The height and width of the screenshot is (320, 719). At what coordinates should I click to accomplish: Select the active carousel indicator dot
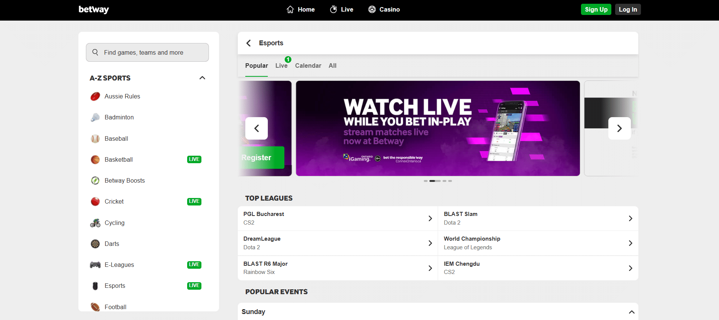pyautogui.click(x=435, y=181)
